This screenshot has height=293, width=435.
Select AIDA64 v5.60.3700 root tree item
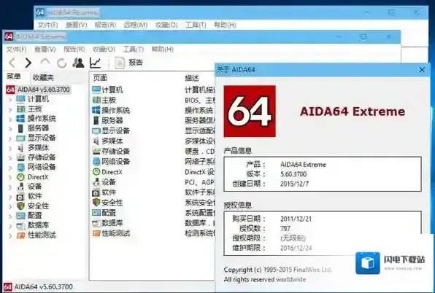click(38, 90)
